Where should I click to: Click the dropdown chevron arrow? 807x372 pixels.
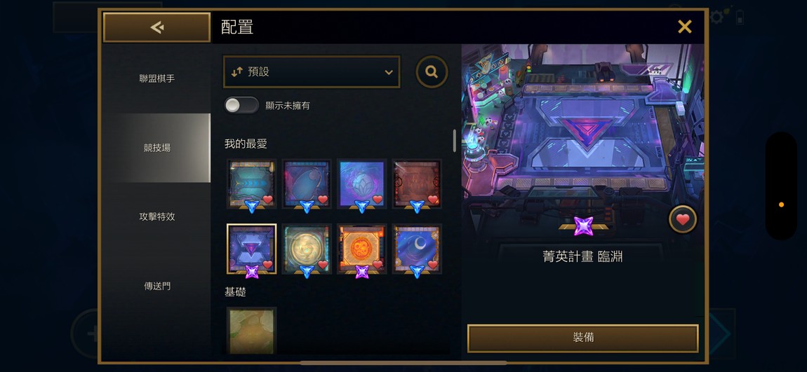[389, 72]
